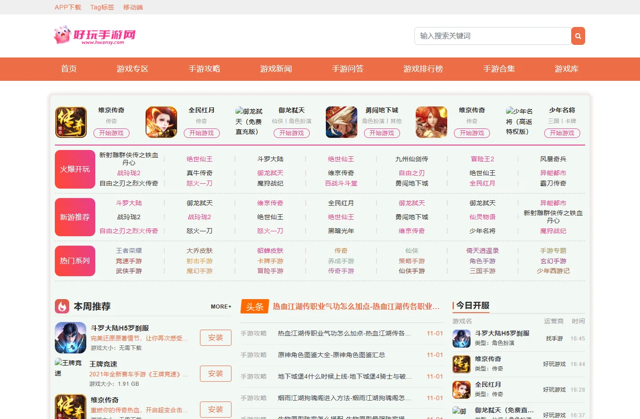
Task: Open the 维京传奇 thumbnail in 本周推荐
Action: [71, 406]
